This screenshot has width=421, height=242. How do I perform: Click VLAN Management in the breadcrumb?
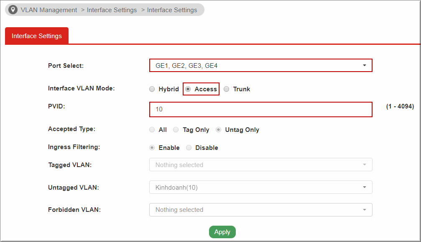coord(49,10)
